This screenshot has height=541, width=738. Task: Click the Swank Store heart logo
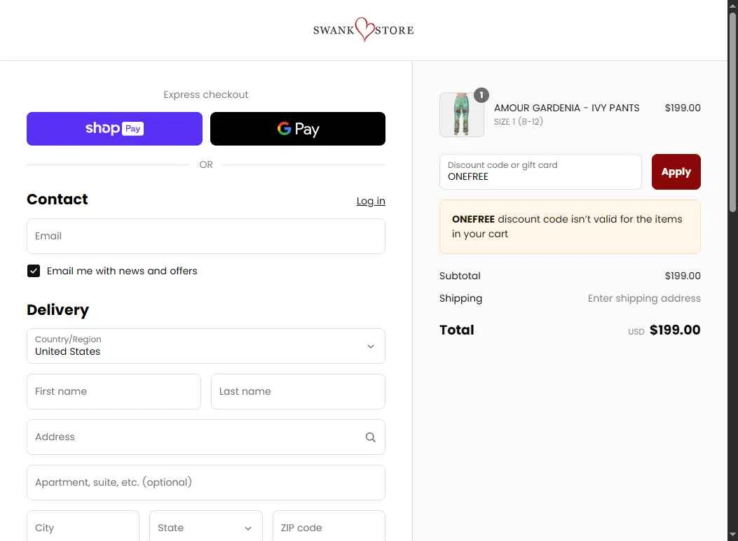(x=363, y=29)
